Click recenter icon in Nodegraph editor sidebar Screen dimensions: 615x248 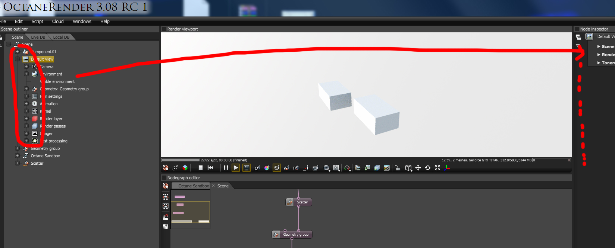tap(166, 186)
